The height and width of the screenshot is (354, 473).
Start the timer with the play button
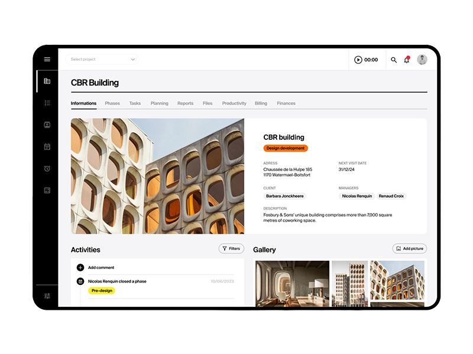tap(358, 60)
